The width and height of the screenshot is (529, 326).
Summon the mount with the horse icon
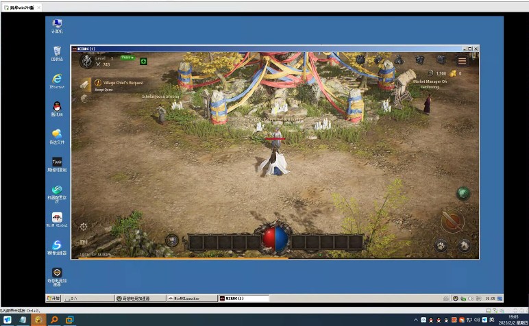pyautogui.click(x=464, y=245)
